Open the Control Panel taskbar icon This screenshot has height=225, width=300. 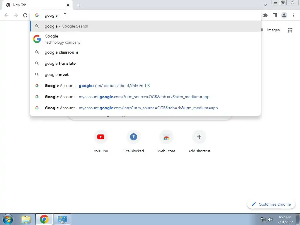pos(62,219)
